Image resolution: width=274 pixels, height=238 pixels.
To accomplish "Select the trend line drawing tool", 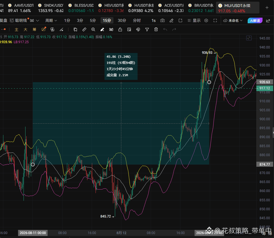I will pos(61,29).
